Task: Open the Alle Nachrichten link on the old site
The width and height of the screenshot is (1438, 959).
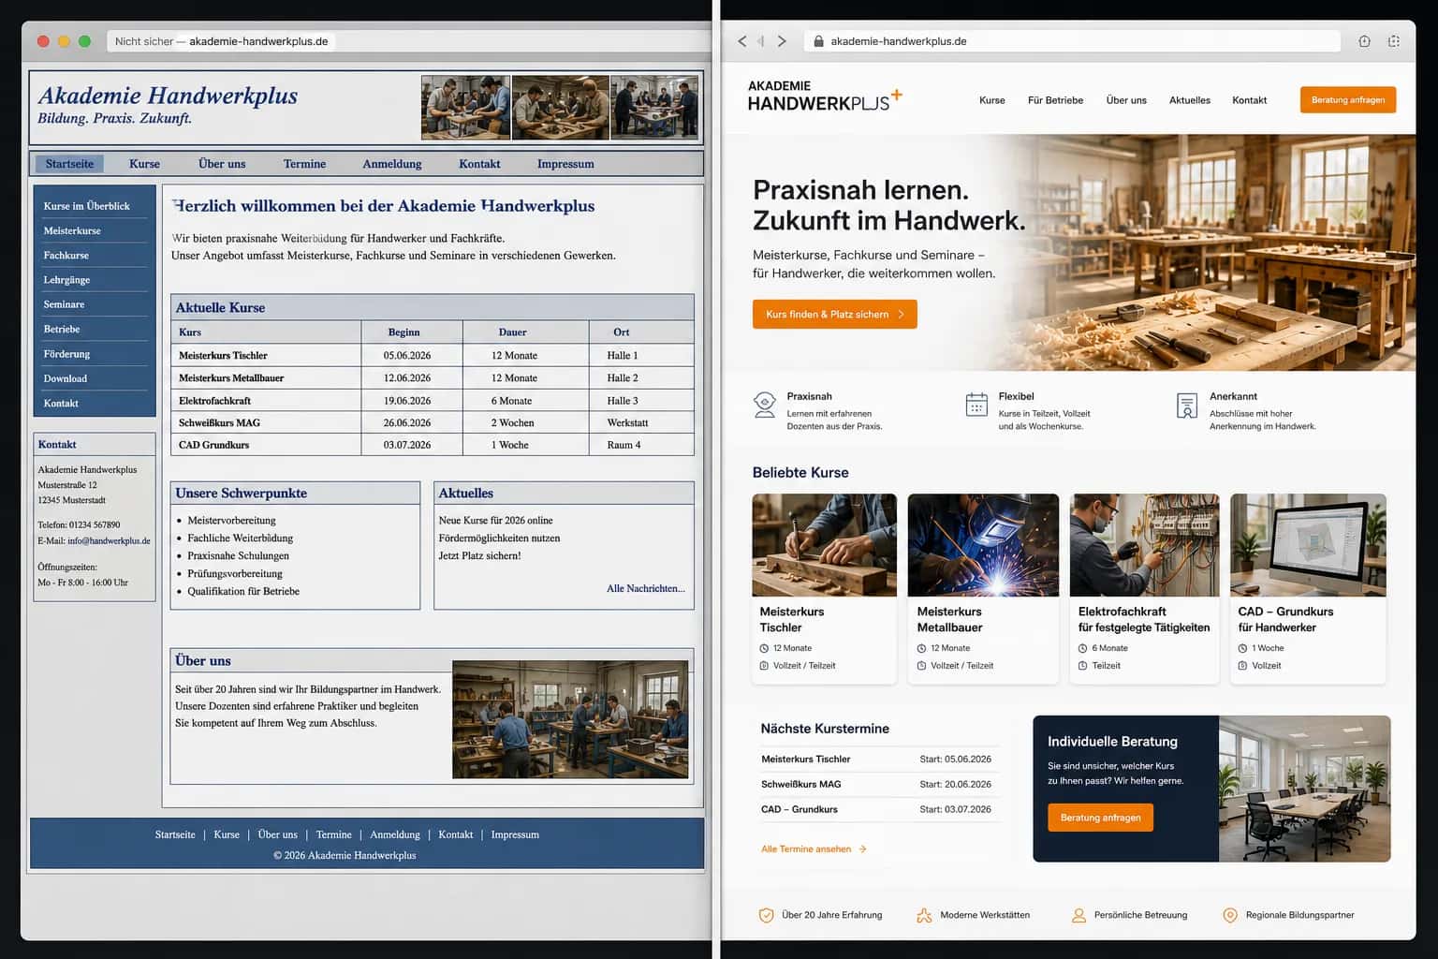Action: (x=645, y=589)
